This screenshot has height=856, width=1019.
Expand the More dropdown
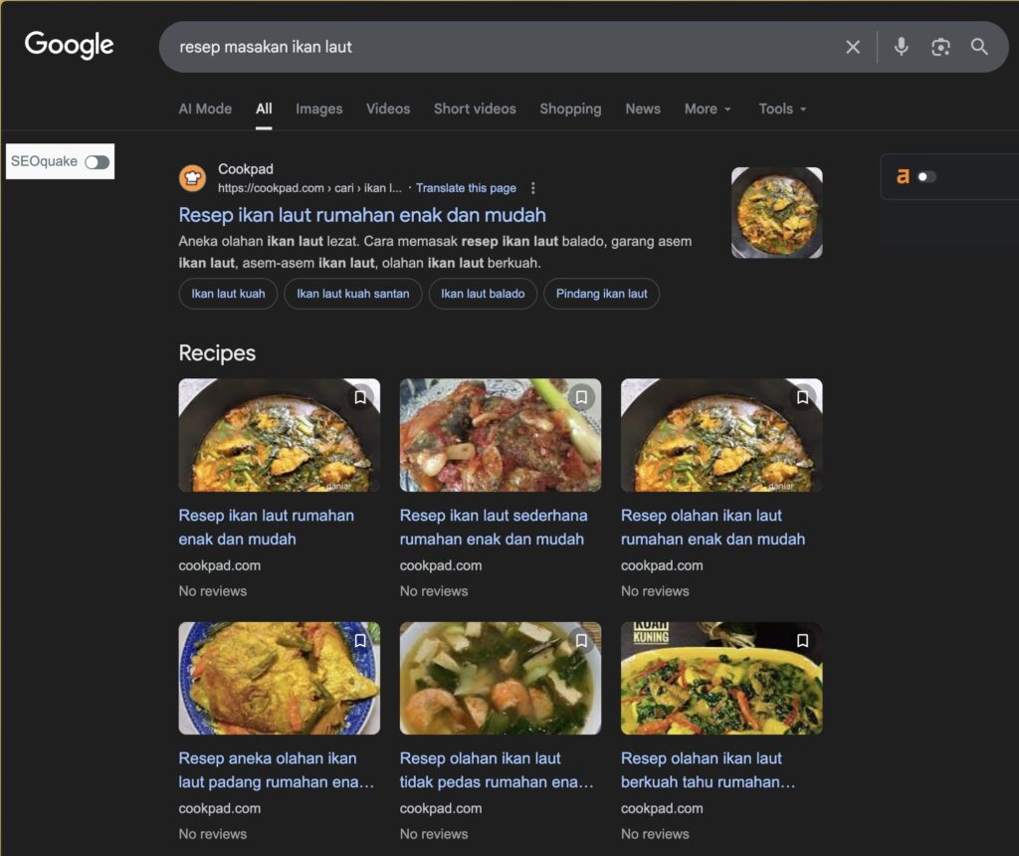[x=708, y=108]
